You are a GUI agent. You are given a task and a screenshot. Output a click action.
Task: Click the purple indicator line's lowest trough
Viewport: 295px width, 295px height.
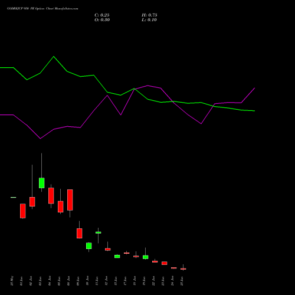coord(41,139)
